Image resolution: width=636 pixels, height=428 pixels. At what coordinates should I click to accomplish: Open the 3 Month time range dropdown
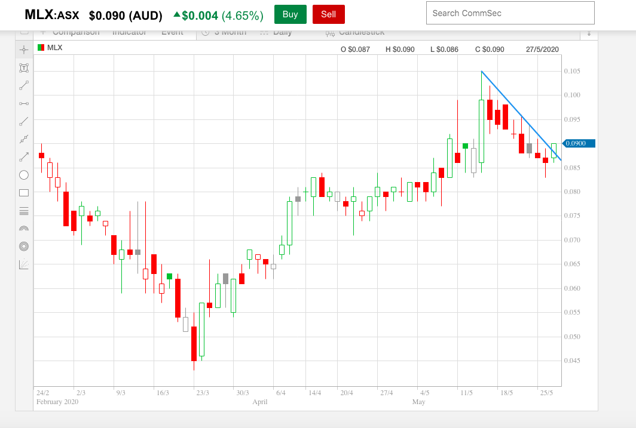224,32
